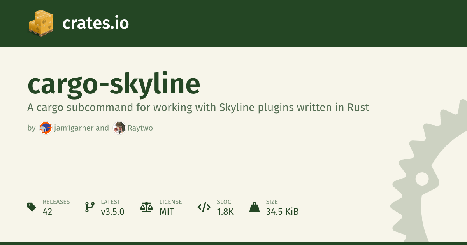Click the latest version v3.5.0
This screenshot has height=245, width=467.
coord(112,212)
